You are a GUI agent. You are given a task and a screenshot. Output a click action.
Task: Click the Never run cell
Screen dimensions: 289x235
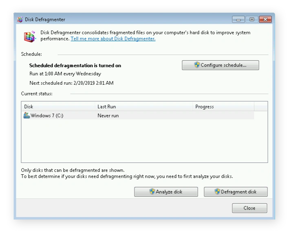coord(108,116)
